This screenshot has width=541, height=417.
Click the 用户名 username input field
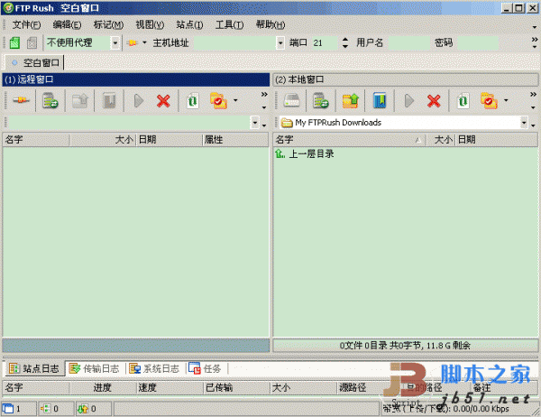point(408,42)
